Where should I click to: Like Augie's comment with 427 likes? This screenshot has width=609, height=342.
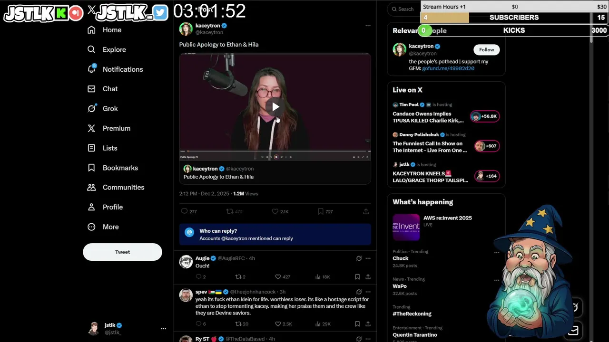[x=283, y=277]
